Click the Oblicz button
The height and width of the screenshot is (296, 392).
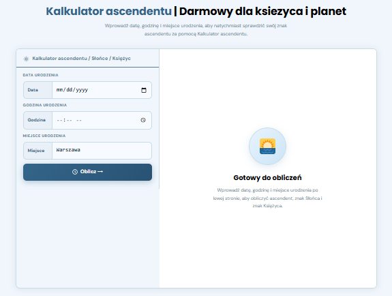(x=87, y=172)
